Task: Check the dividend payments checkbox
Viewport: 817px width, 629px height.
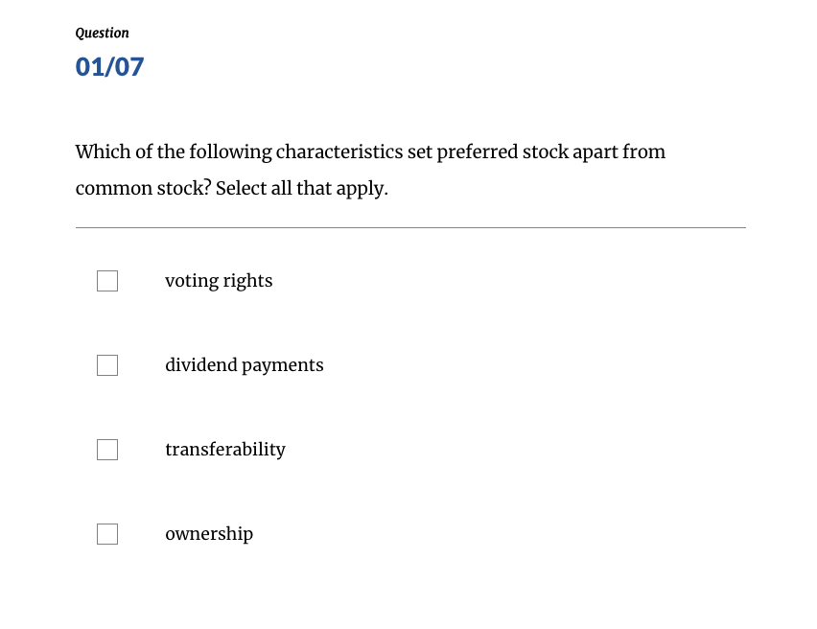Action: (x=106, y=364)
